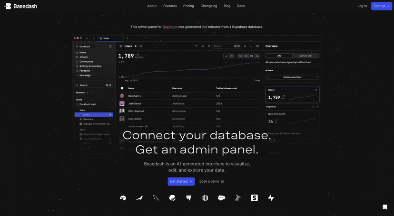Follow the Dockhunt link
Screen dimensions: 394x216
click(170, 27)
